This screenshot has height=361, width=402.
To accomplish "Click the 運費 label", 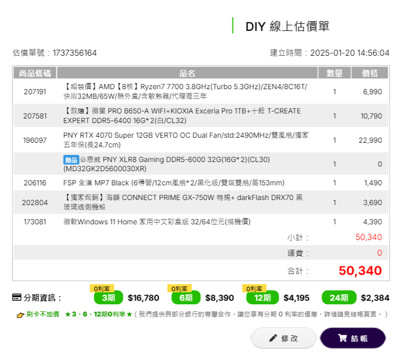I will [x=298, y=253].
